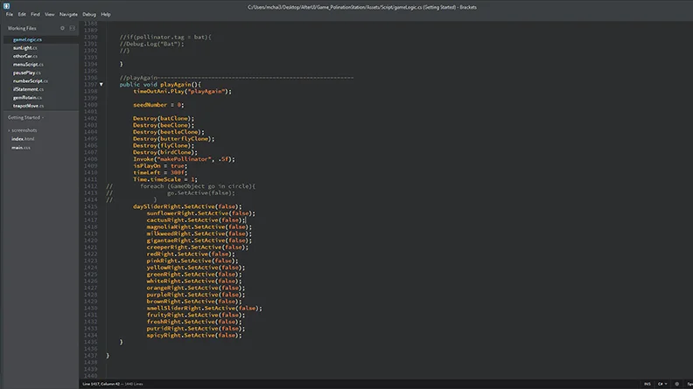Image resolution: width=693 pixels, height=389 pixels.
Task: Open gemRotain.cs from working files
Action: coord(27,98)
